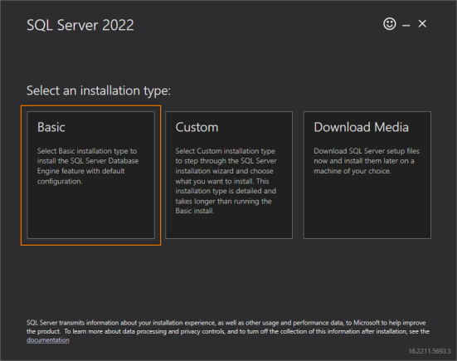Open the documentation link
Screen dimensions: 457x361
[x=48, y=340]
